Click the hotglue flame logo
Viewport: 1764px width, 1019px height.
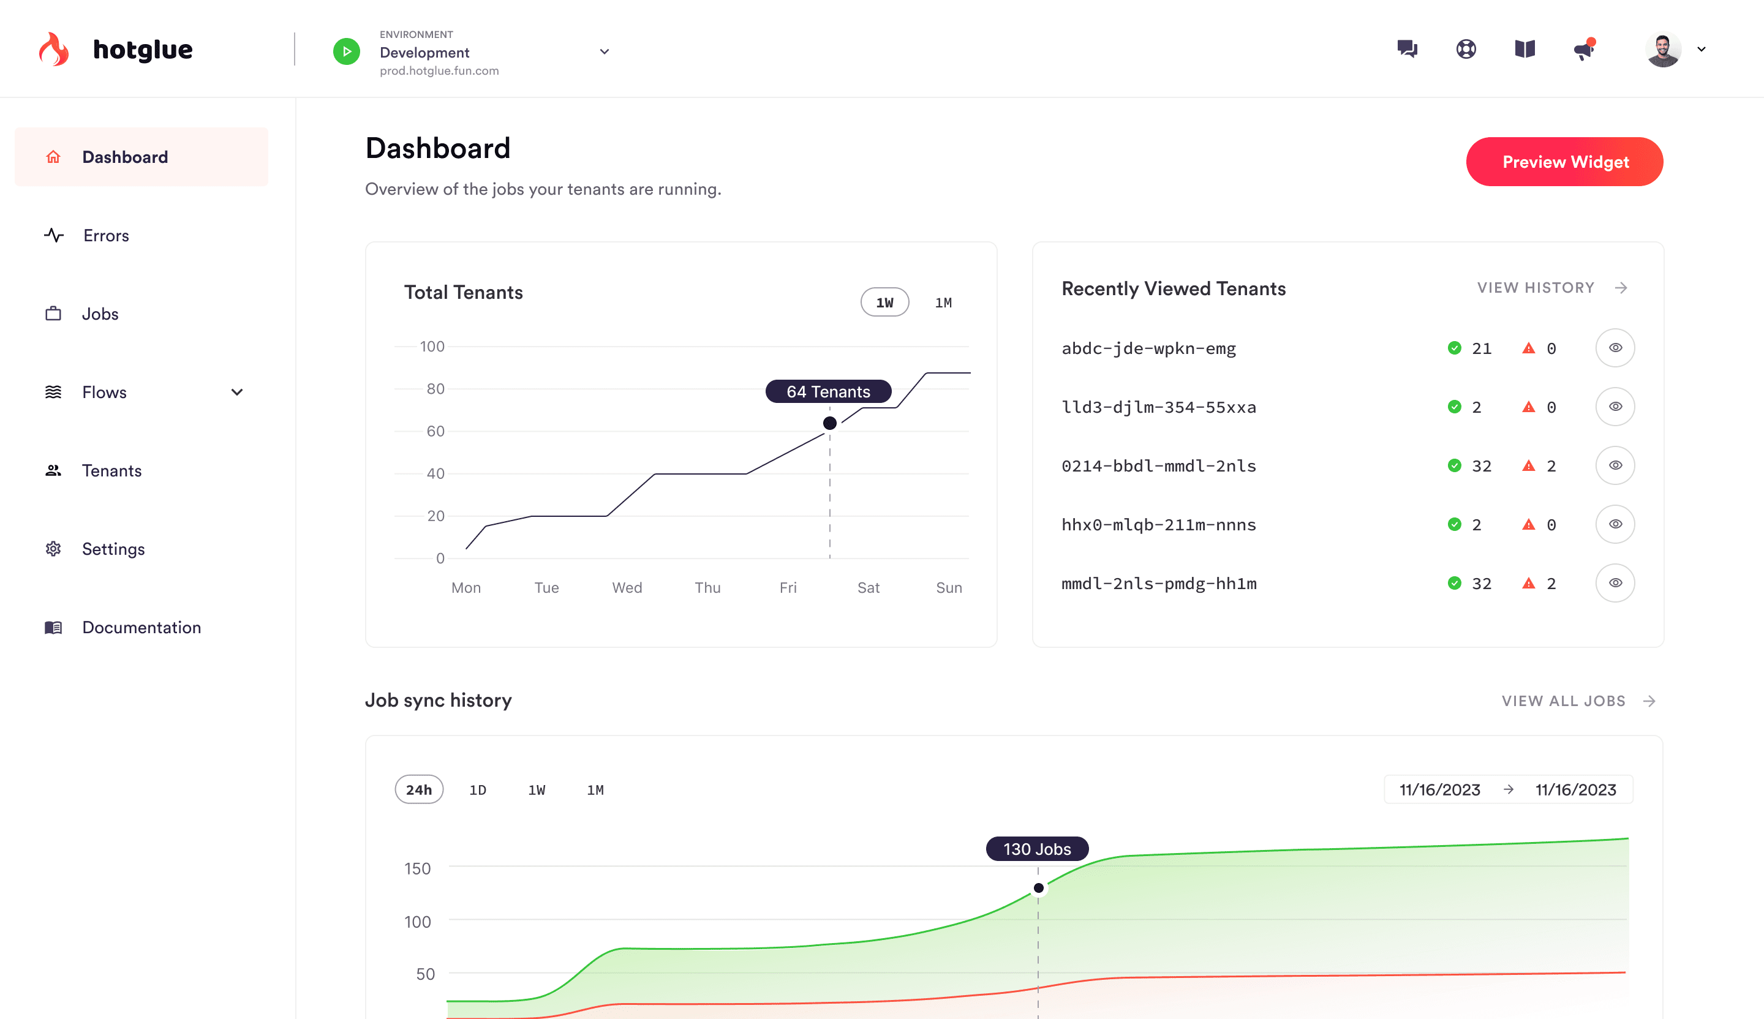(54, 50)
